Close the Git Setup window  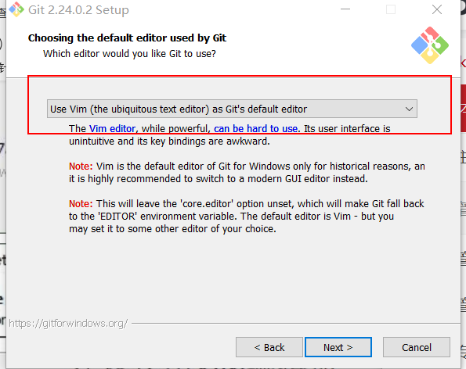coord(437,9)
